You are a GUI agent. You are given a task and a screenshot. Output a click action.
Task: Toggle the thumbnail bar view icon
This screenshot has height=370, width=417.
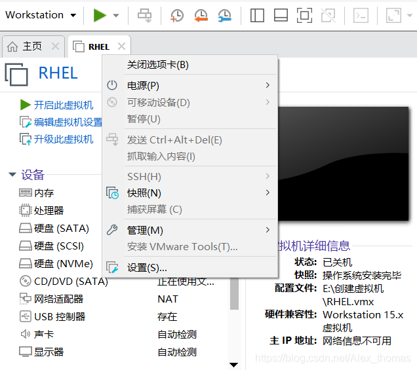click(281, 16)
